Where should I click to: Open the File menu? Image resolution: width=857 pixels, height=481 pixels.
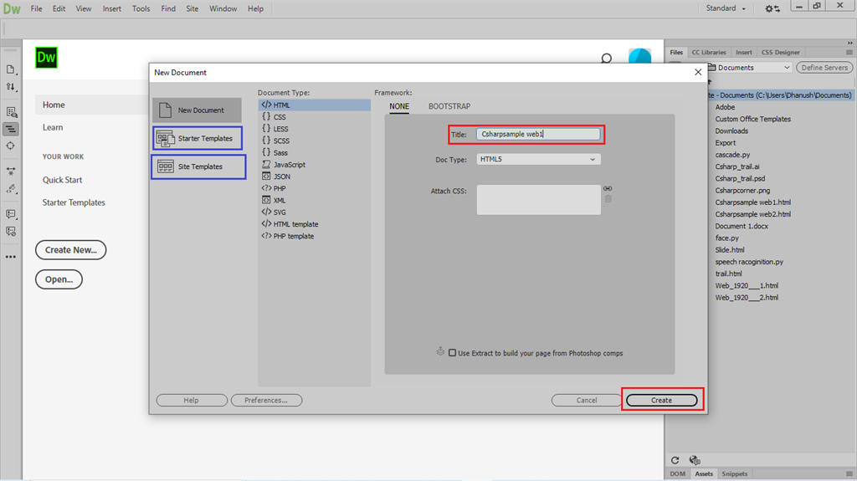[36, 8]
